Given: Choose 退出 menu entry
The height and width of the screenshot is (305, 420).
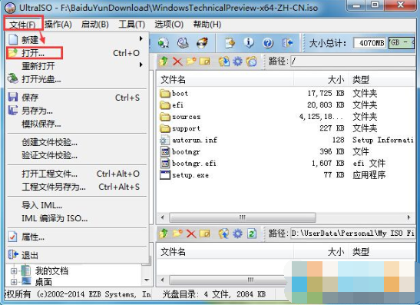Looking at the screenshot, I should coord(77,255).
